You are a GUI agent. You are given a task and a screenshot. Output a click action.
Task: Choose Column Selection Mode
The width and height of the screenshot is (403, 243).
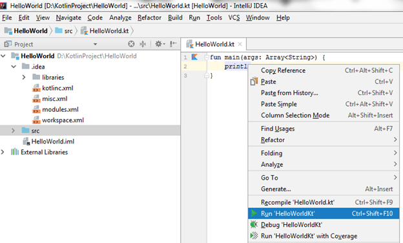click(324, 115)
